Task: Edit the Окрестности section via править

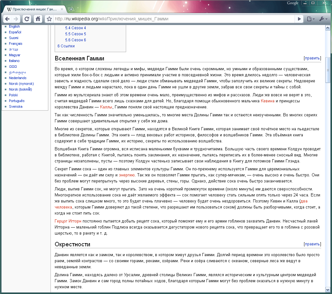Action: pyautogui.click(x=312, y=244)
